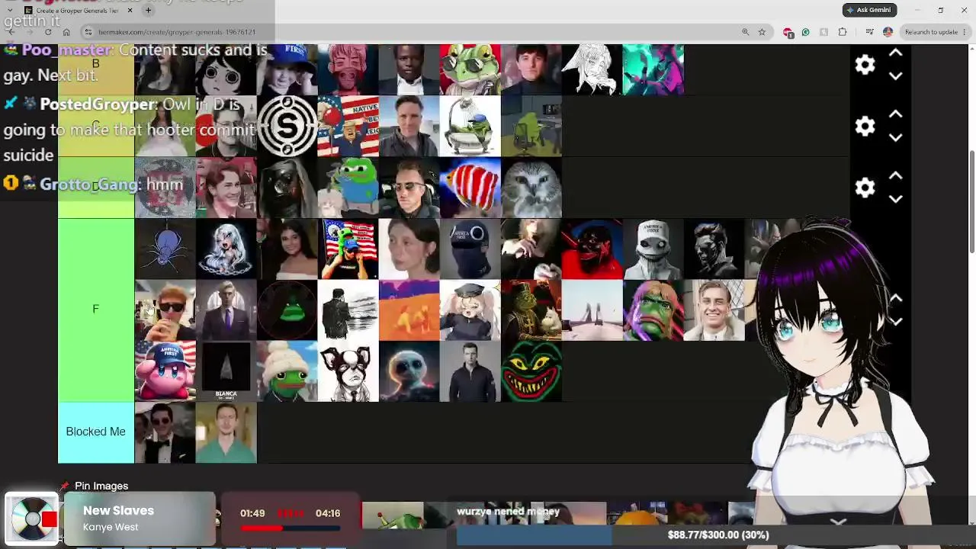The height and width of the screenshot is (549, 976).
Task: Select the red and white striped fish image
Action: click(x=470, y=188)
